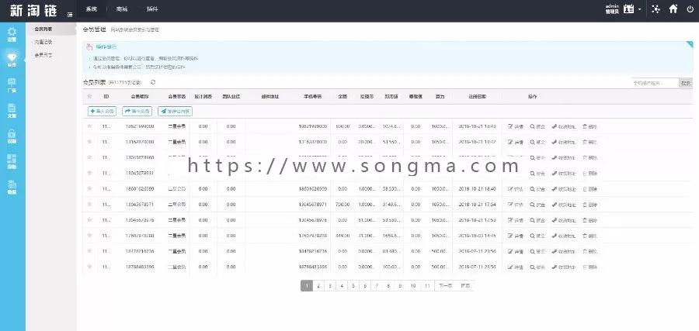699x331 pixels.
Task: Open details pencil icon for row 18601626999
Action: [510, 189]
